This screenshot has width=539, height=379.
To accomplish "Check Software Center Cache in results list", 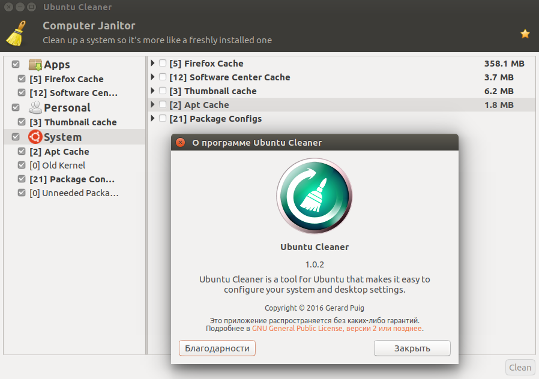I will click(x=163, y=77).
